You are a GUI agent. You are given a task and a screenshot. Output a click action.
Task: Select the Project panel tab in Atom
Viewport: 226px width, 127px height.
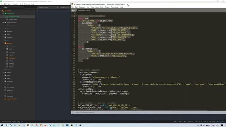click(6, 7)
